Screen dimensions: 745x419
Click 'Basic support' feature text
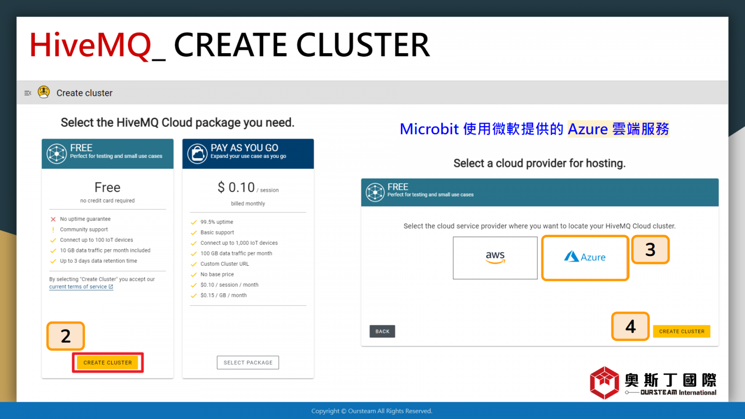pyautogui.click(x=217, y=232)
